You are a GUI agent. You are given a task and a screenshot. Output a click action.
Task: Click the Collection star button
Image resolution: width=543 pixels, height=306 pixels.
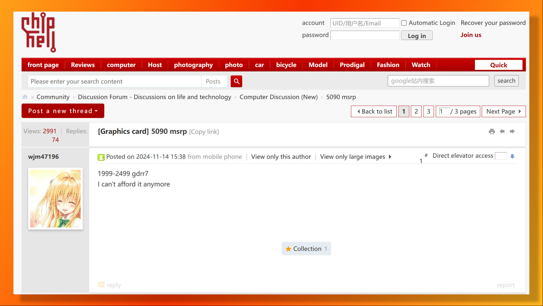pyautogui.click(x=306, y=249)
